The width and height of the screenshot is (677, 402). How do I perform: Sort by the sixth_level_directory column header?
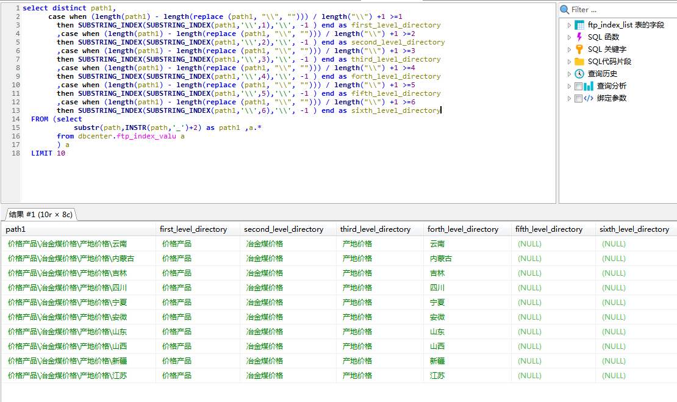[636, 229]
